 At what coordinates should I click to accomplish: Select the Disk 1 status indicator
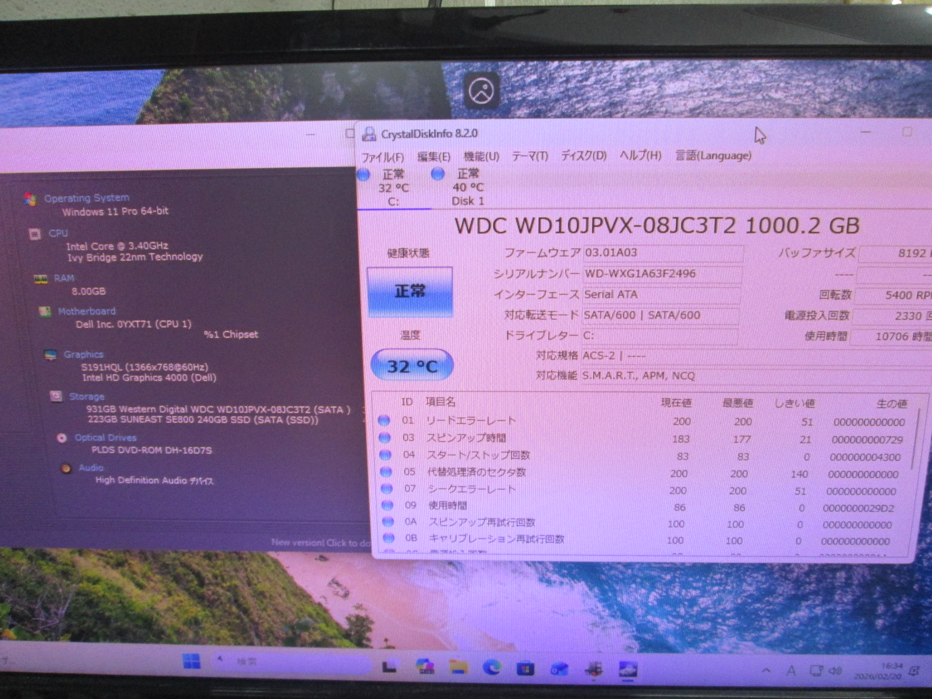pyautogui.click(x=461, y=186)
